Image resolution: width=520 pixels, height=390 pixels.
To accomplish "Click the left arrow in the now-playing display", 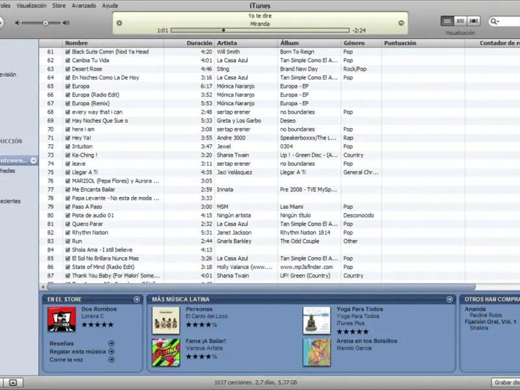I will (120, 23).
